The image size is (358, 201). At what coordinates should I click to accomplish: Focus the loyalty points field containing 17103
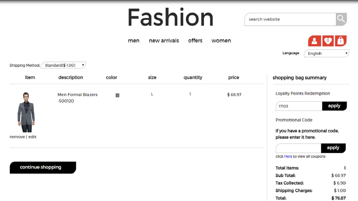tap(299, 106)
